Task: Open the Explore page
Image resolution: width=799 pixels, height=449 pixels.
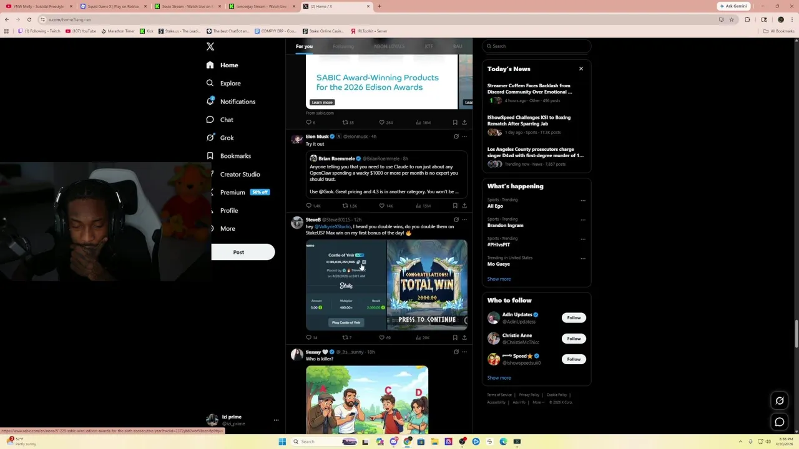Action: pyautogui.click(x=223, y=83)
